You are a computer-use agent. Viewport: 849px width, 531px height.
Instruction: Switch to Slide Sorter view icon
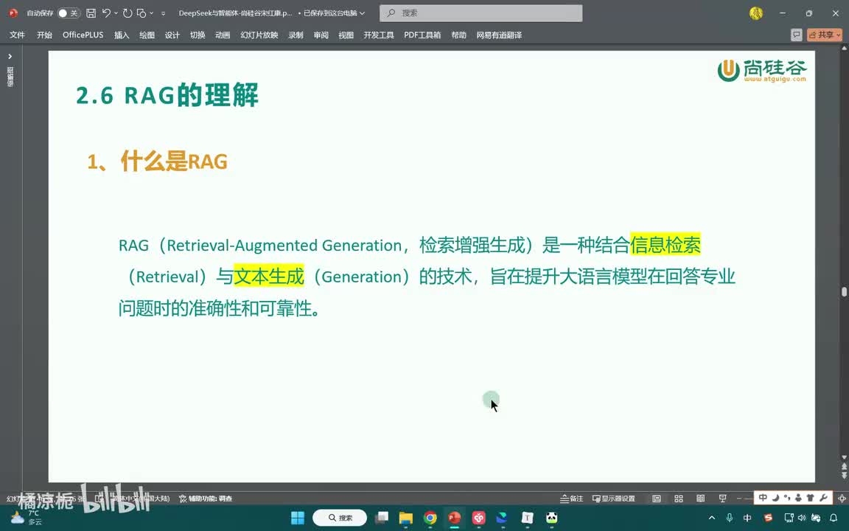[x=679, y=499]
